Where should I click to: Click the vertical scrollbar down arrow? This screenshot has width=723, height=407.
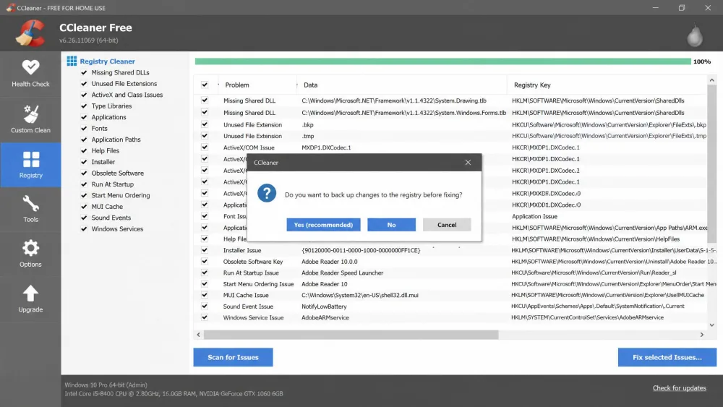[x=711, y=325]
